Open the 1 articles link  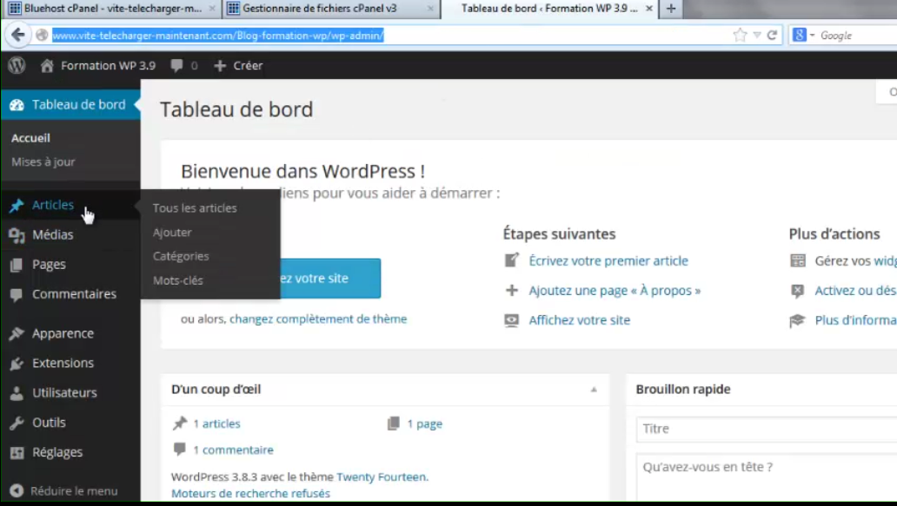[x=216, y=424]
